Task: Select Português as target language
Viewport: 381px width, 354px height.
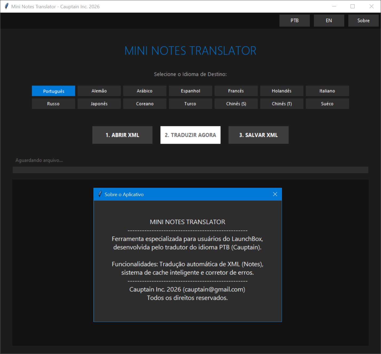Action: pos(53,91)
